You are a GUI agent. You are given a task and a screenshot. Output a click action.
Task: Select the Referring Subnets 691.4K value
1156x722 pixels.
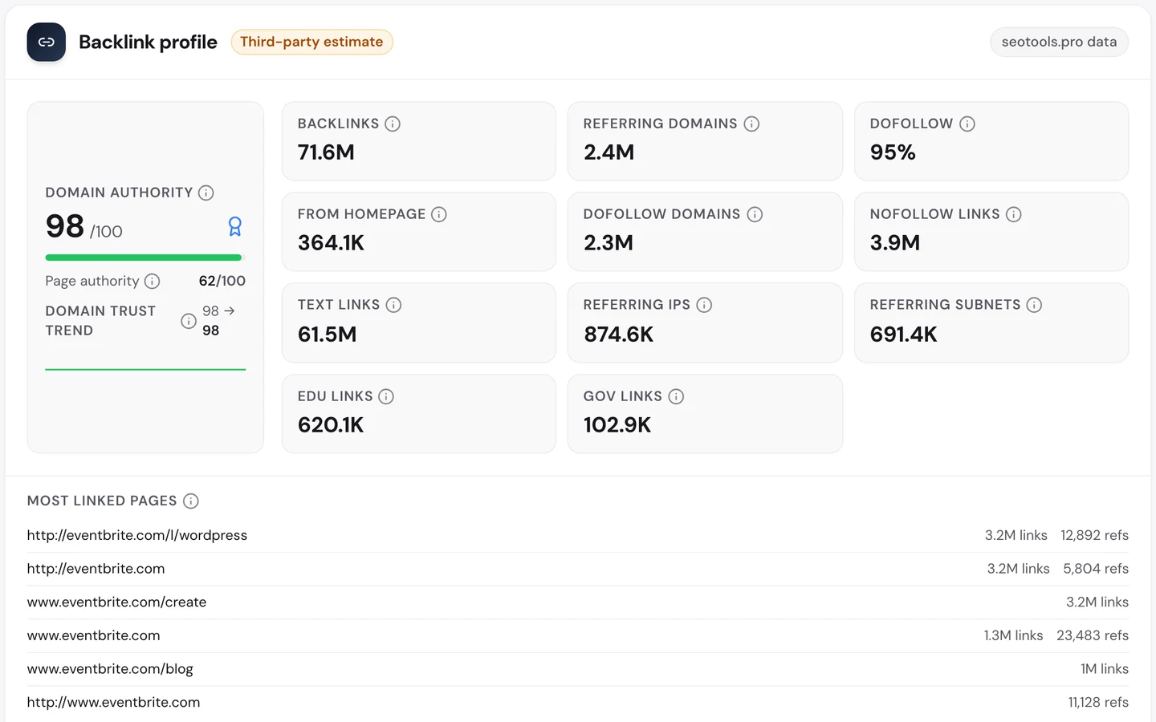(x=903, y=335)
